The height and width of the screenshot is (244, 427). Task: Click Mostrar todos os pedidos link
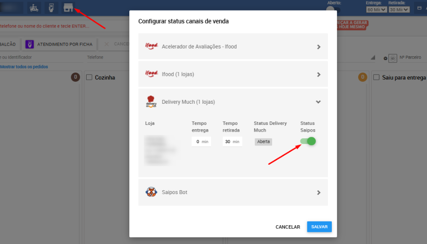click(x=24, y=67)
